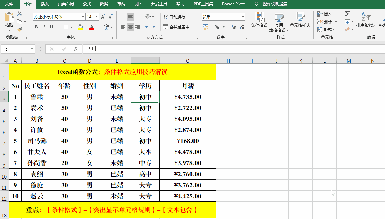Open 单元格样式 dropdown

point(300,22)
